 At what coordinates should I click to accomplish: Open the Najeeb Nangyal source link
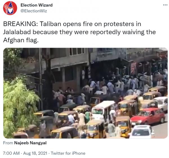[30, 143]
